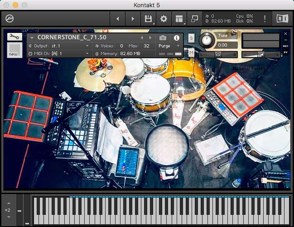Image resolution: width=294 pixels, height=227 pixels.
Task: Toggle the PV performance view button
Action: (285, 52)
